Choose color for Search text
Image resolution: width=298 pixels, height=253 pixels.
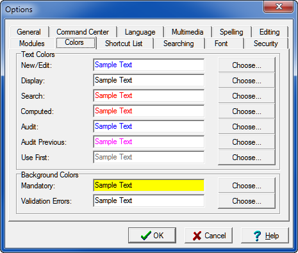click(247, 96)
